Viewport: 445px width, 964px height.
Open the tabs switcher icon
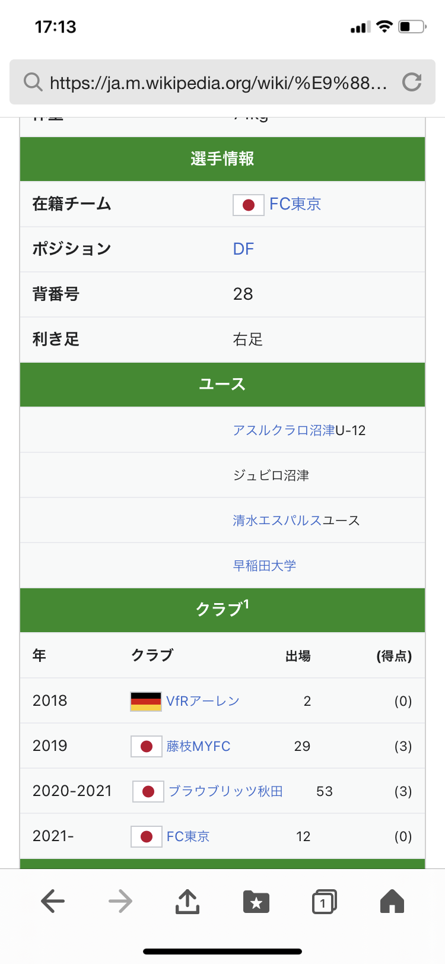coord(324,902)
